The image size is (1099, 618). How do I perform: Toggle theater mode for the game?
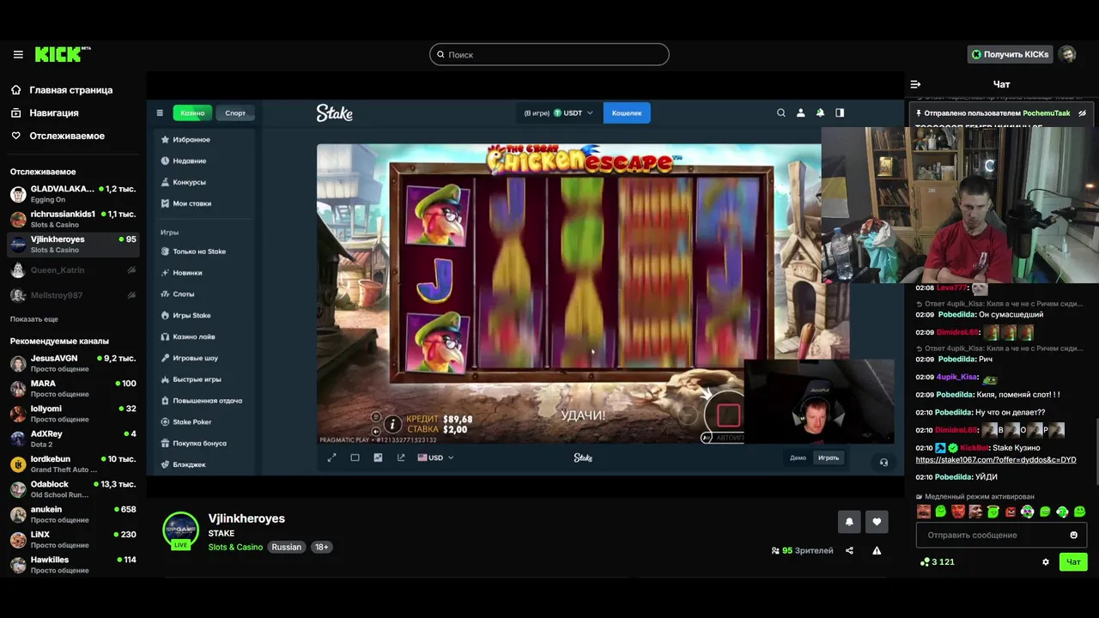point(355,457)
